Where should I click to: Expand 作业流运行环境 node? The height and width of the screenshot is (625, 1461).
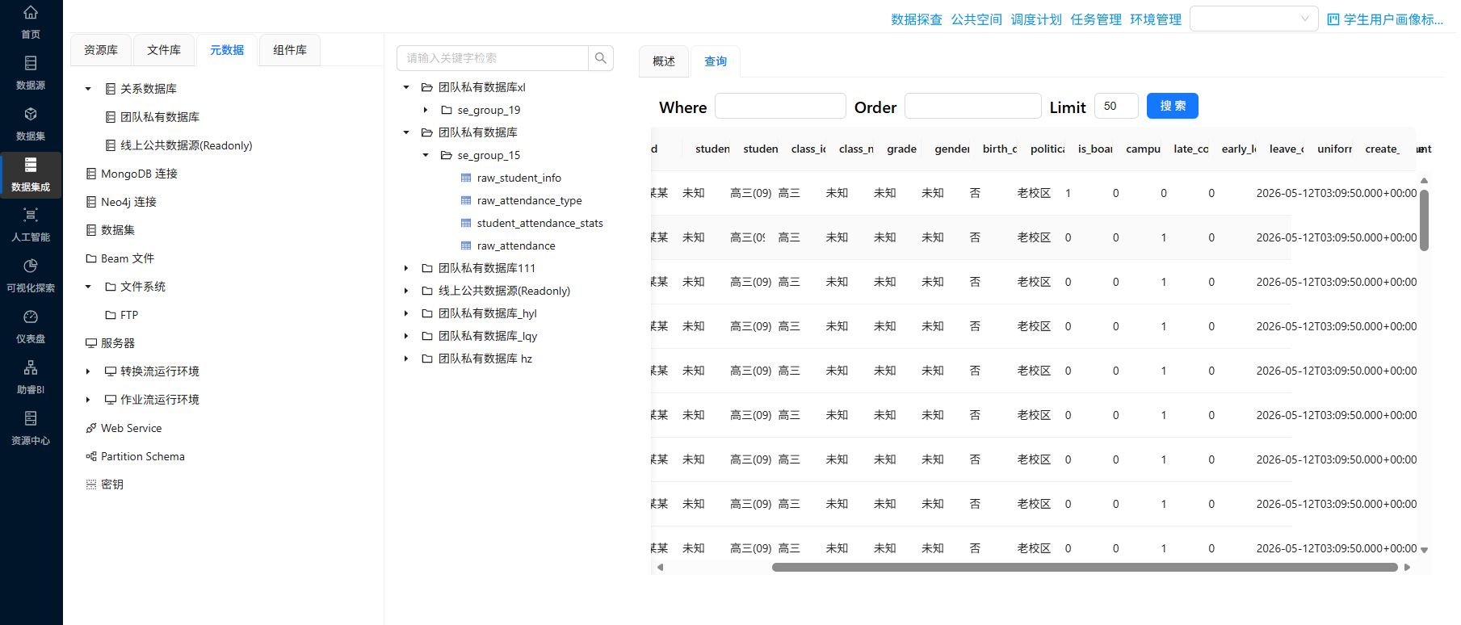tap(88, 400)
